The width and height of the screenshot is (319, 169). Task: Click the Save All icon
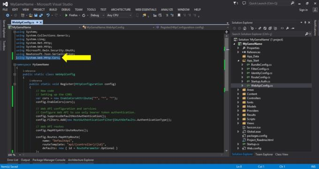point(41,15)
